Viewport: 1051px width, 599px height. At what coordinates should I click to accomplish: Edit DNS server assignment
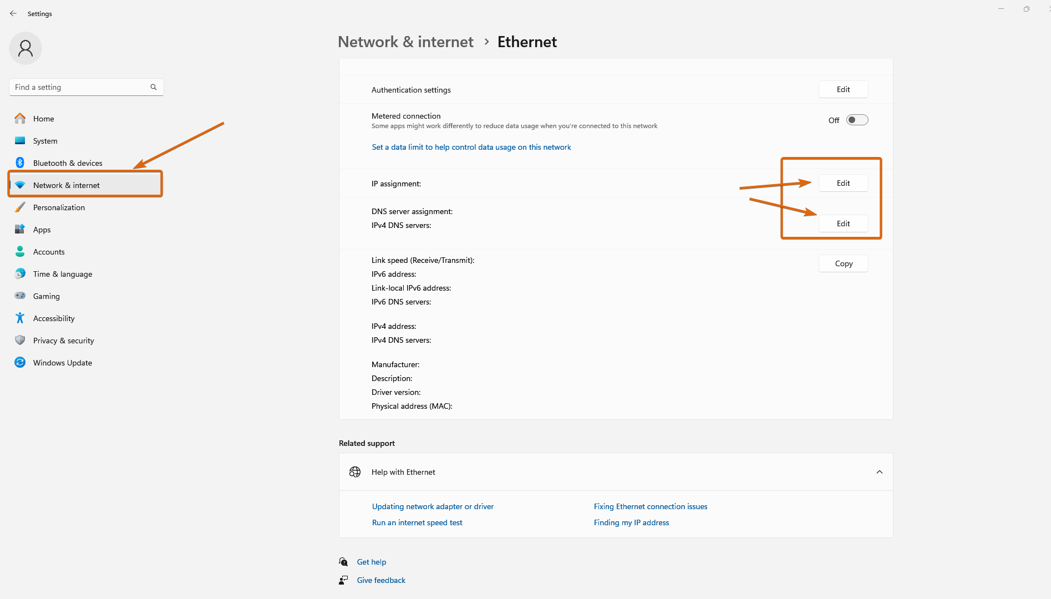pos(843,224)
